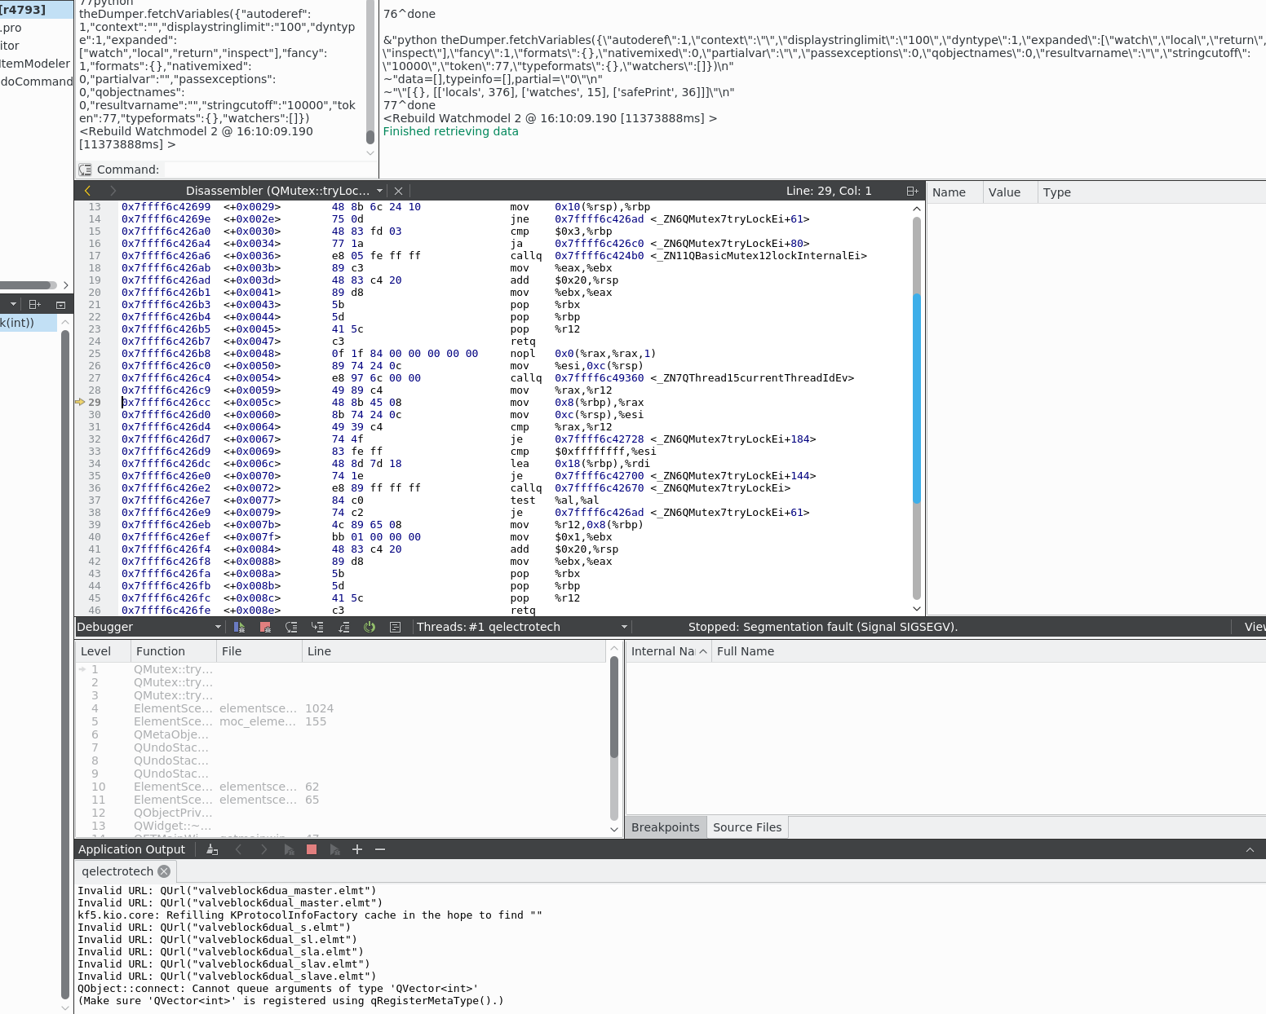This screenshot has width=1266, height=1014.
Task: Select stack frame ElementSce... line 1024
Action: tap(173, 708)
